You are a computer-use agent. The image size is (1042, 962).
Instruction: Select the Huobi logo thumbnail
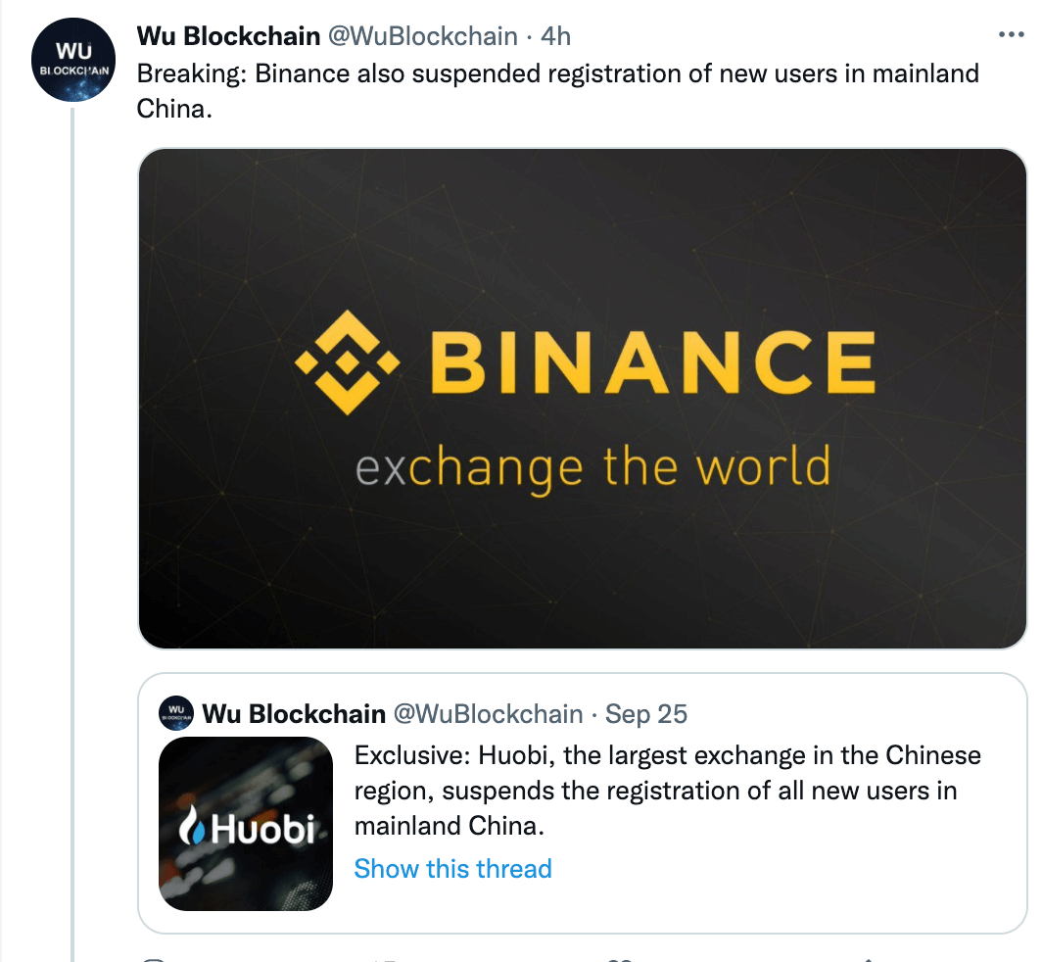[x=245, y=826]
